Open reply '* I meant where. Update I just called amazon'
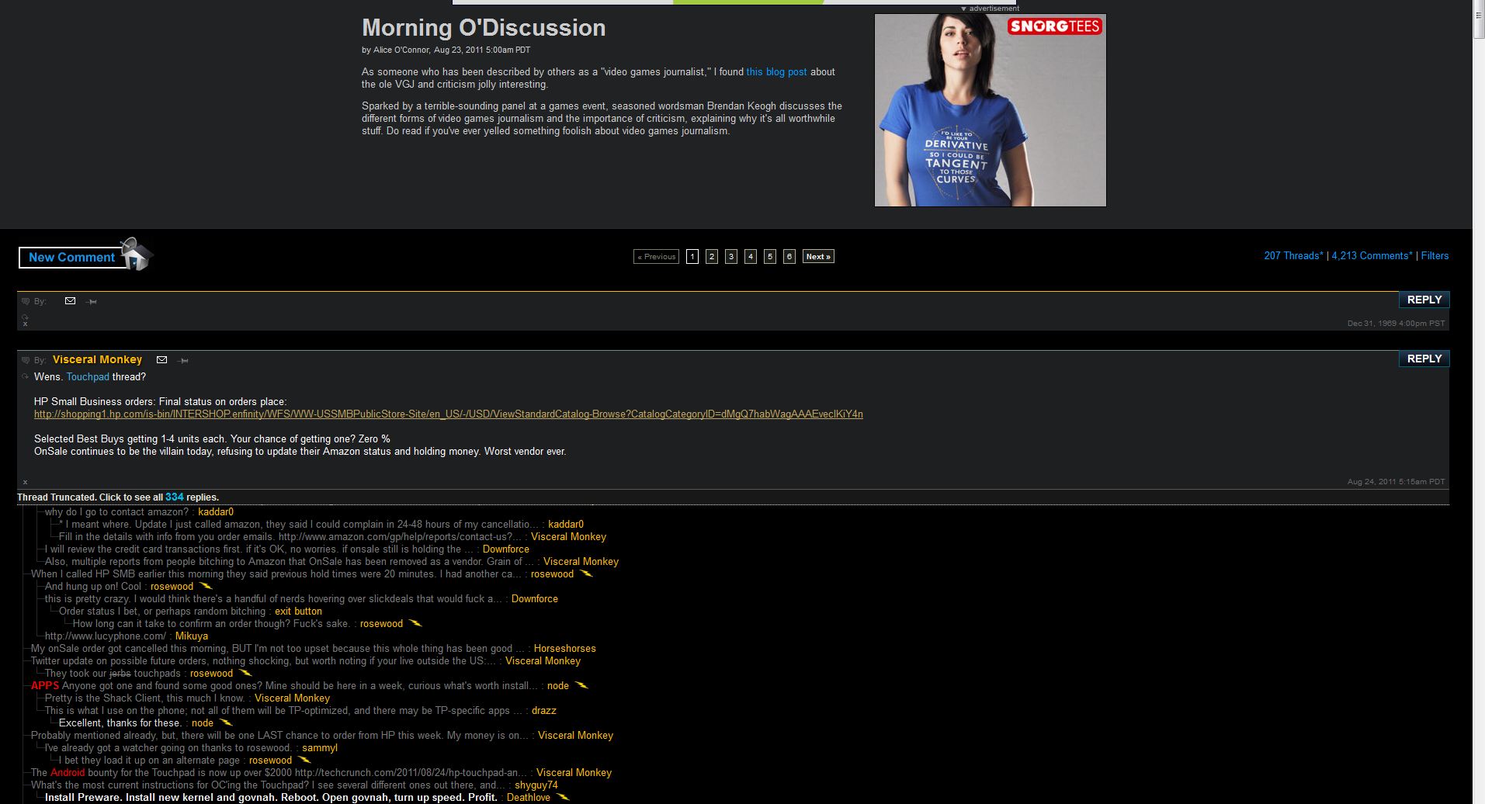1485x804 pixels. 299,525
